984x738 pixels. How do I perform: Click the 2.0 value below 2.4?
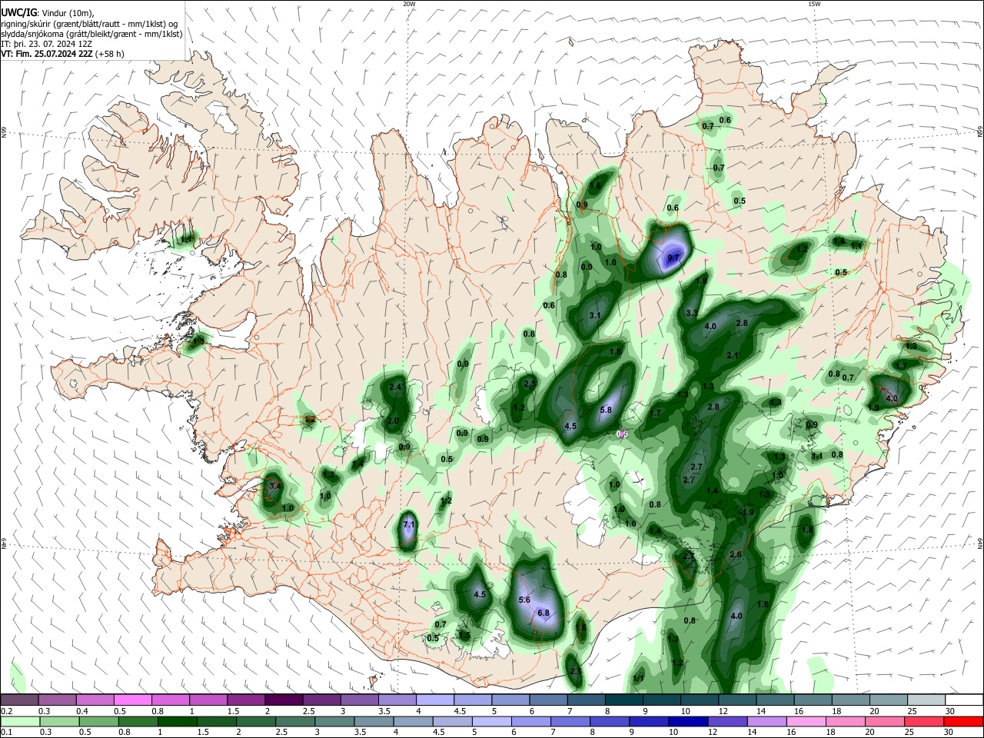click(x=393, y=421)
